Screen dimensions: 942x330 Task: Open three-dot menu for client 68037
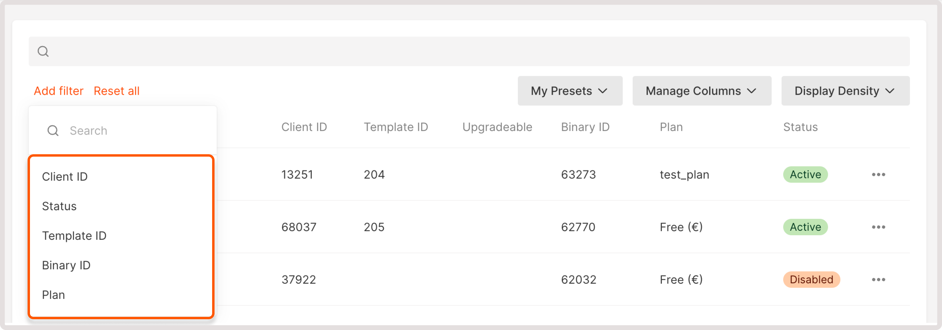[x=878, y=227]
